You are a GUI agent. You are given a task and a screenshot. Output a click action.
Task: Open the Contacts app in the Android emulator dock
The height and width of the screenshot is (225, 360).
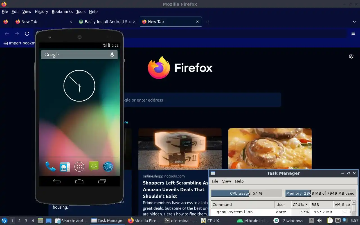tap(65, 166)
